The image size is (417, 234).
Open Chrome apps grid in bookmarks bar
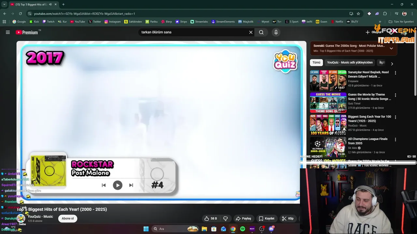(4, 21)
